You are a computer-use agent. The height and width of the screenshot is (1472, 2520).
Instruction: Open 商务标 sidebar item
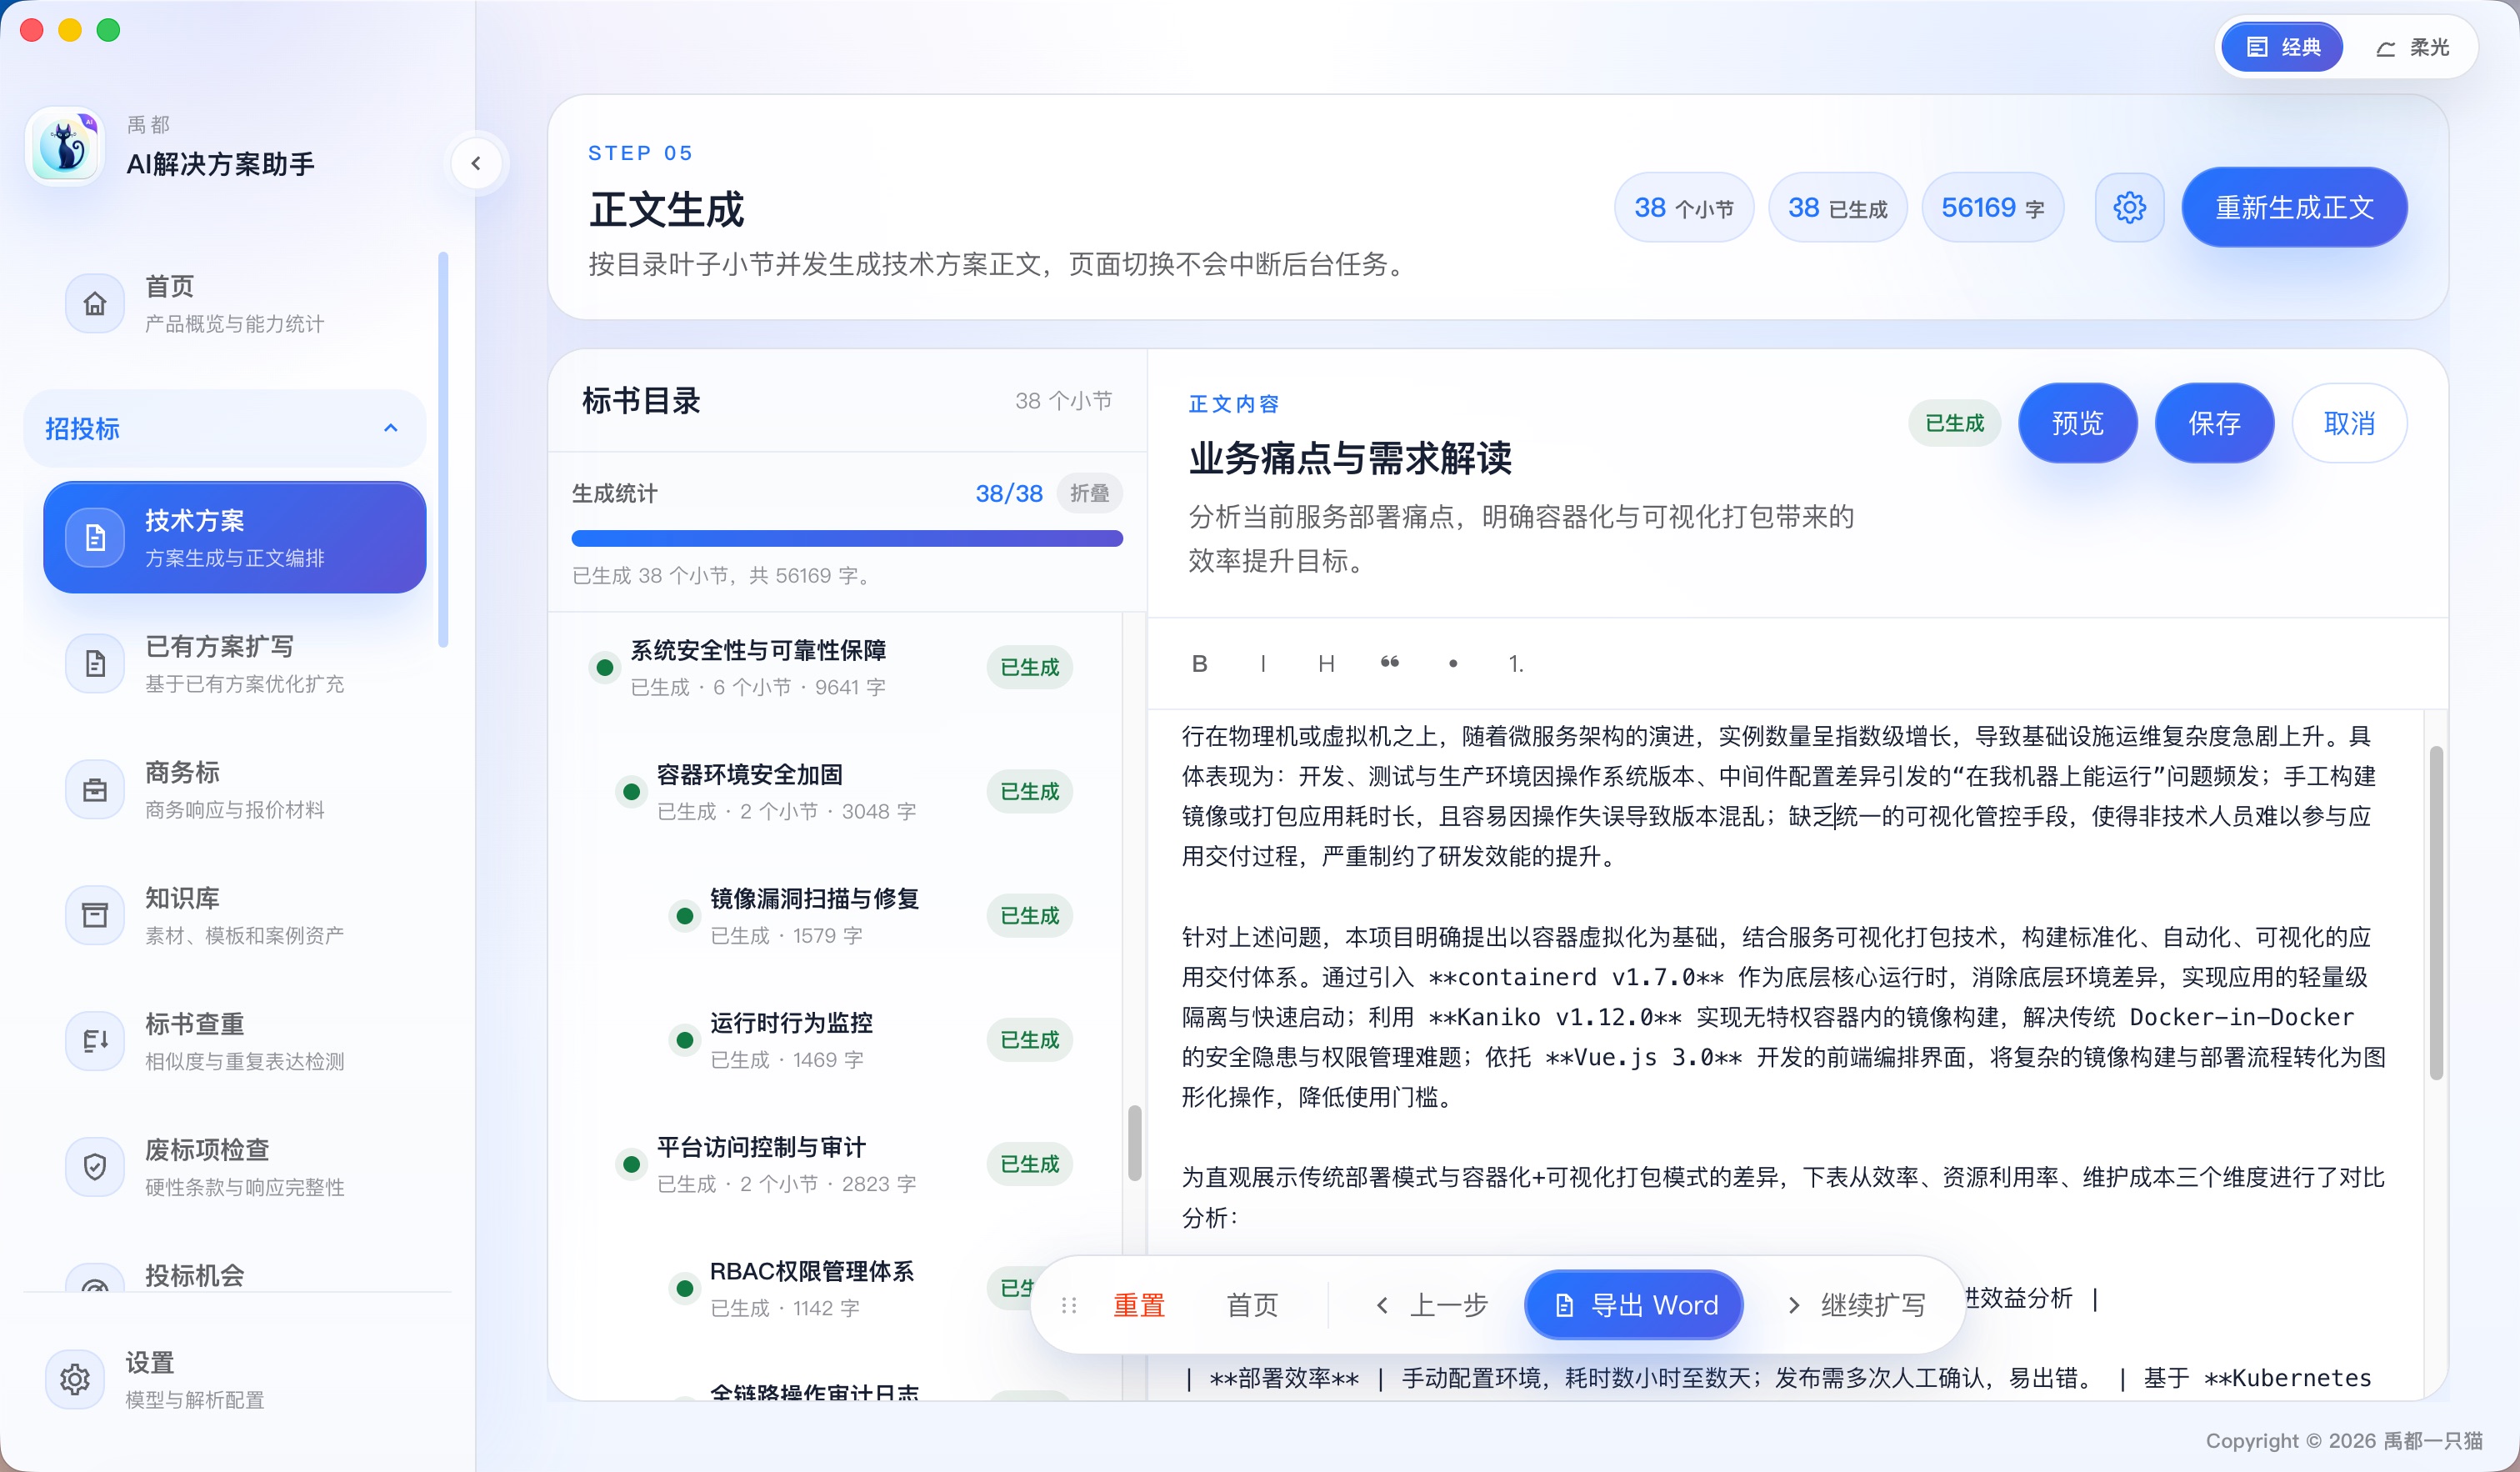tap(235, 789)
